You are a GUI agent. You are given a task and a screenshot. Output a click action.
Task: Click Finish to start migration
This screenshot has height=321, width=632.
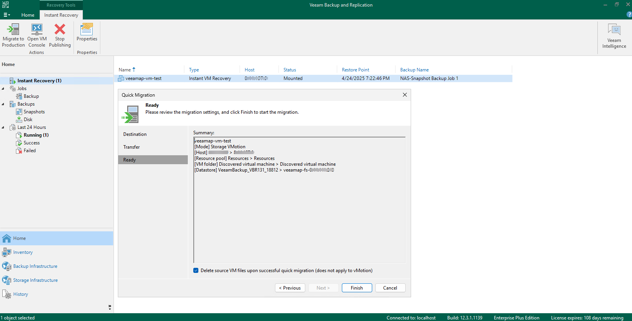[357, 288]
